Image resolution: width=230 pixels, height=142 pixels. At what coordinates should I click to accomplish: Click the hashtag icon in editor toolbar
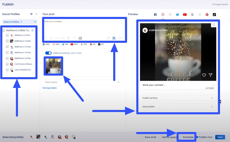pyautogui.click(x=51, y=38)
